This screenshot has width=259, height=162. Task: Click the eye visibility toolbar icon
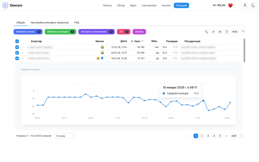coord(220,32)
